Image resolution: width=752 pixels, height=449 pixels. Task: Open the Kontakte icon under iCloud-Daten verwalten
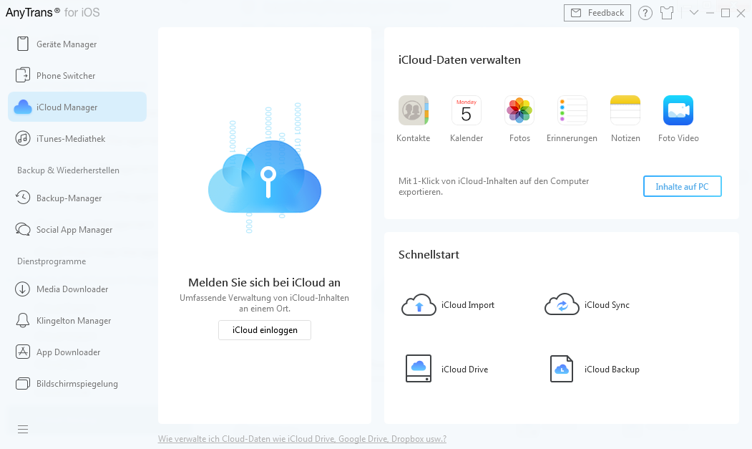[x=413, y=110]
